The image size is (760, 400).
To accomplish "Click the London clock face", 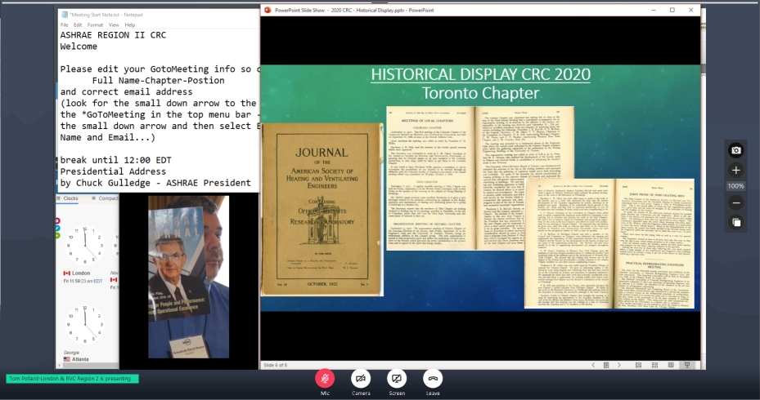I will [x=85, y=245].
